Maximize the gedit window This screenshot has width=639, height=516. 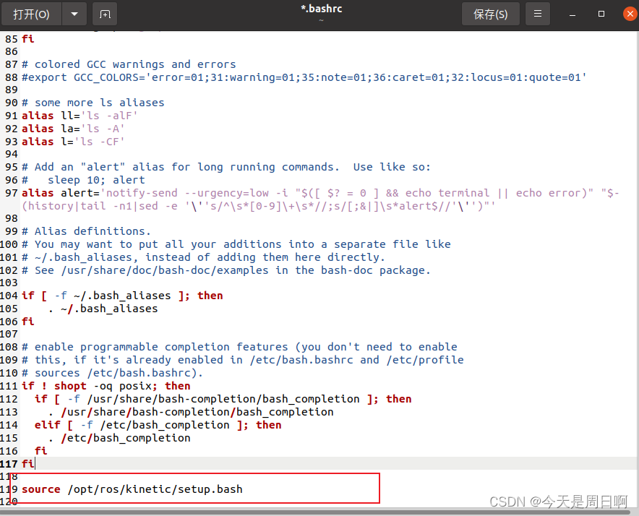point(601,14)
